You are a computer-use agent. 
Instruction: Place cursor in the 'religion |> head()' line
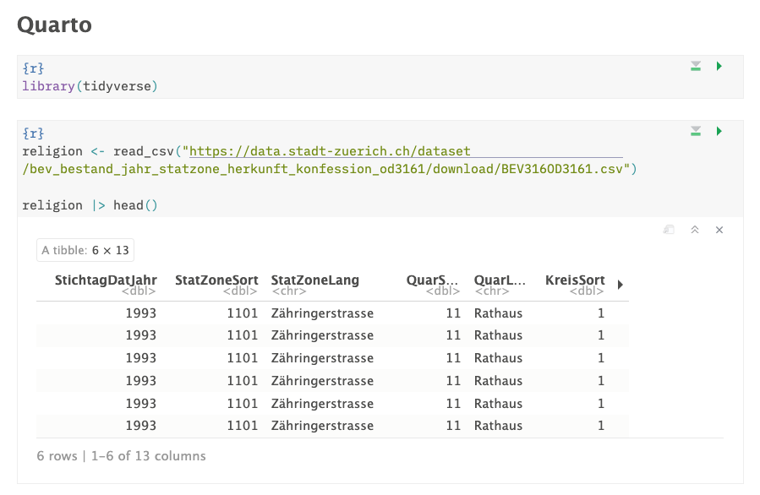pos(90,205)
